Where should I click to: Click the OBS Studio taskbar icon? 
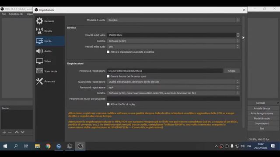pos(80,146)
